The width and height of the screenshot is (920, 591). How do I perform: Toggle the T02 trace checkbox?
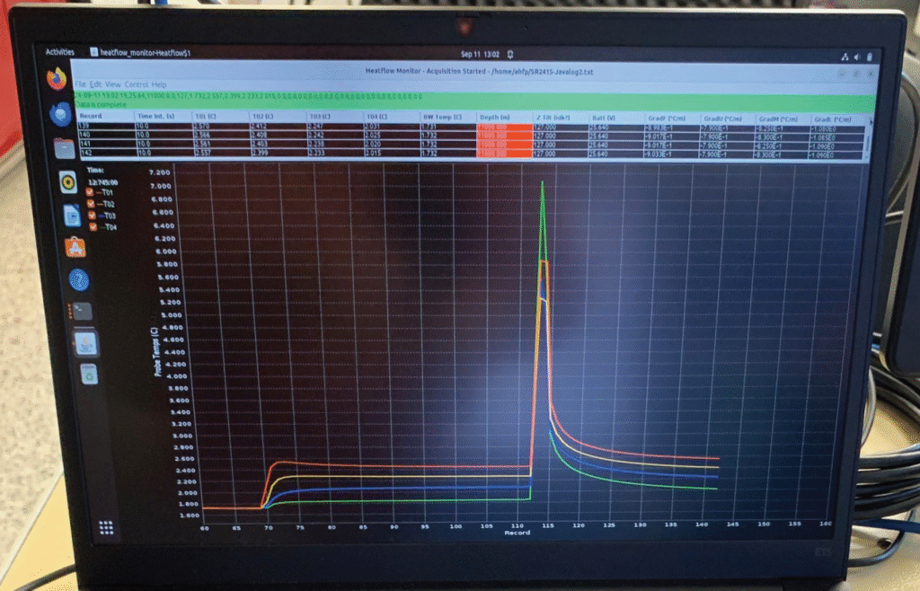coord(89,204)
